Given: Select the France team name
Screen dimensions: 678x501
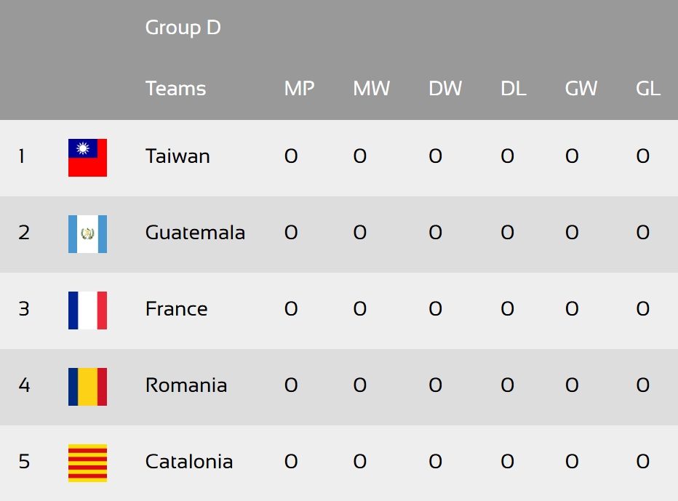Looking at the screenshot, I should [177, 308].
